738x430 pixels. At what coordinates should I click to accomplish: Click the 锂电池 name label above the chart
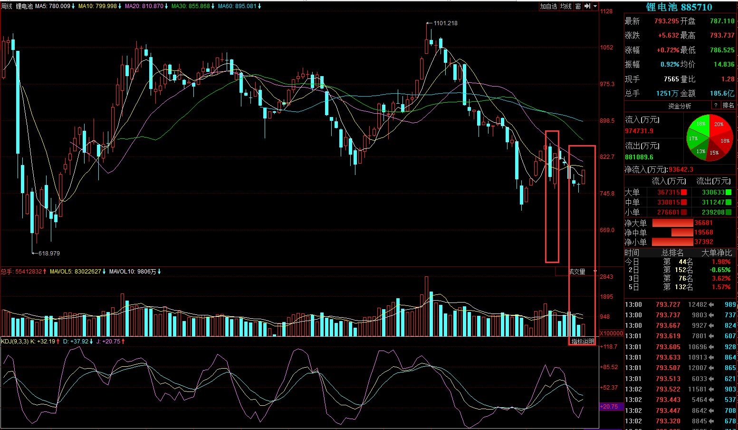click(x=24, y=6)
